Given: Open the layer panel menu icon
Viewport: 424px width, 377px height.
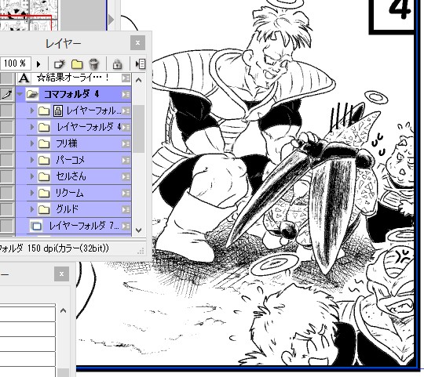Looking at the screenshot, I should coord(140,64).
